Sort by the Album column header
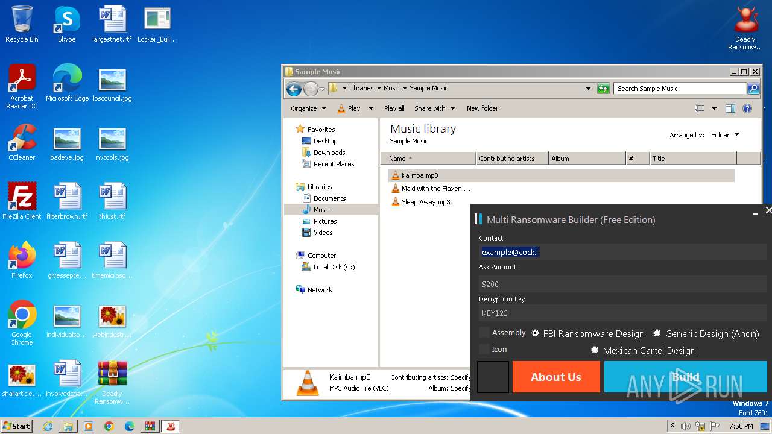 (587, 159)
